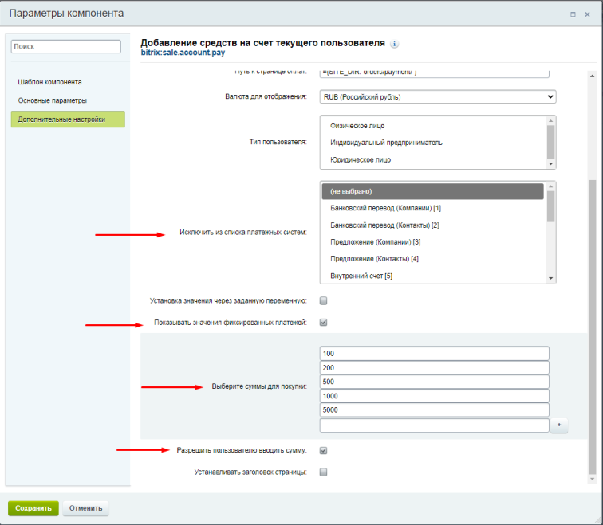Screen dimensions: 603x525
Task: Select '(не выбрано)' in payment systems list
Action: (x=432, y=191)
